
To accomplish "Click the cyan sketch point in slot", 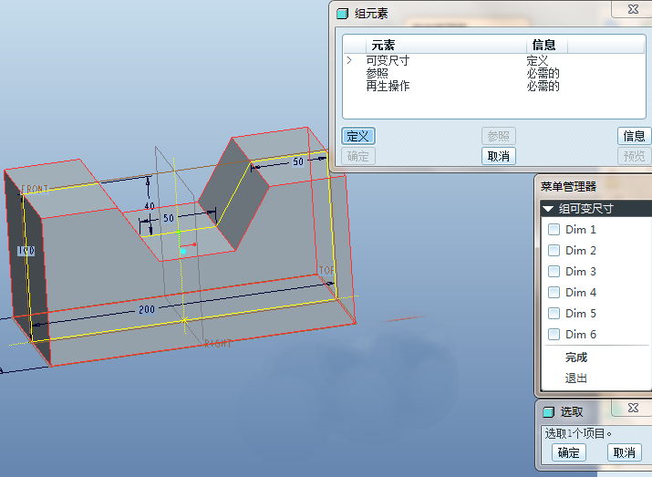I will [x=182, y=250].
